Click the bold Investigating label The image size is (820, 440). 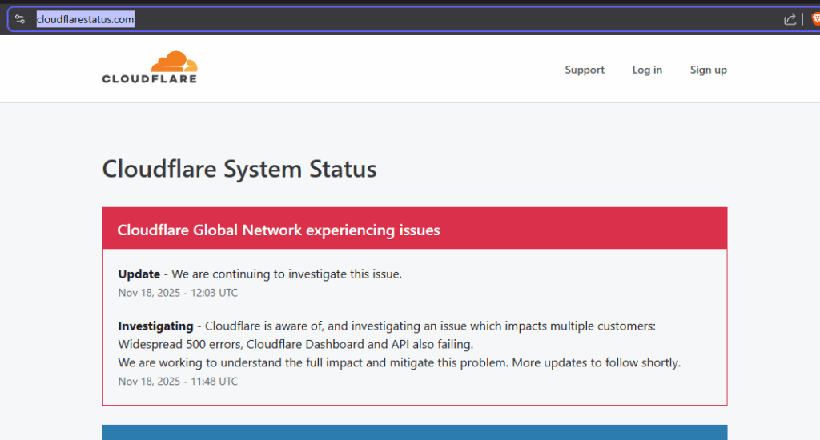click(155, 326)
